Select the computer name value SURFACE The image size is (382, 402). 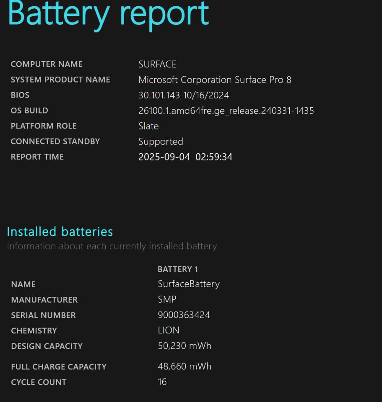(157, 64)
